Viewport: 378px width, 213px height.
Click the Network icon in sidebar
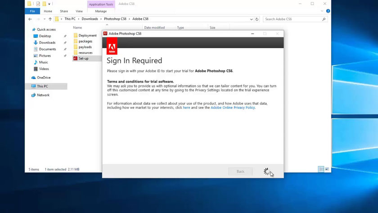33,95
